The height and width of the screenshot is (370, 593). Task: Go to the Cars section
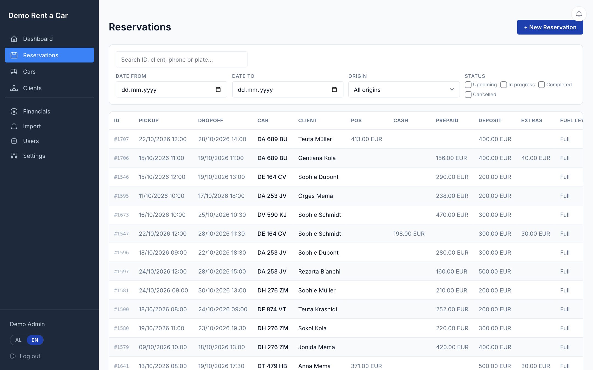click(49, 72)
